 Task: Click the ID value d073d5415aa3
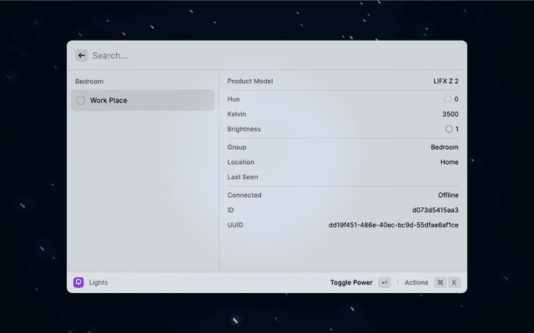435,210
